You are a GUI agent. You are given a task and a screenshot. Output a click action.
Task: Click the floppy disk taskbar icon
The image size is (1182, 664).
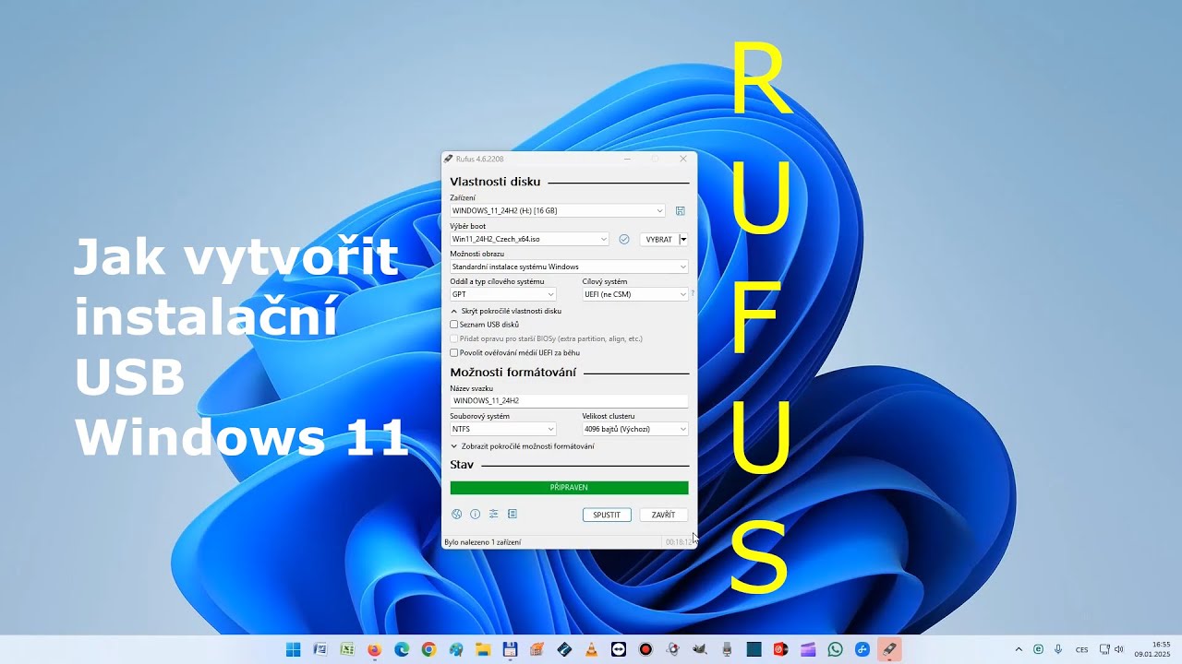[510, 649]
